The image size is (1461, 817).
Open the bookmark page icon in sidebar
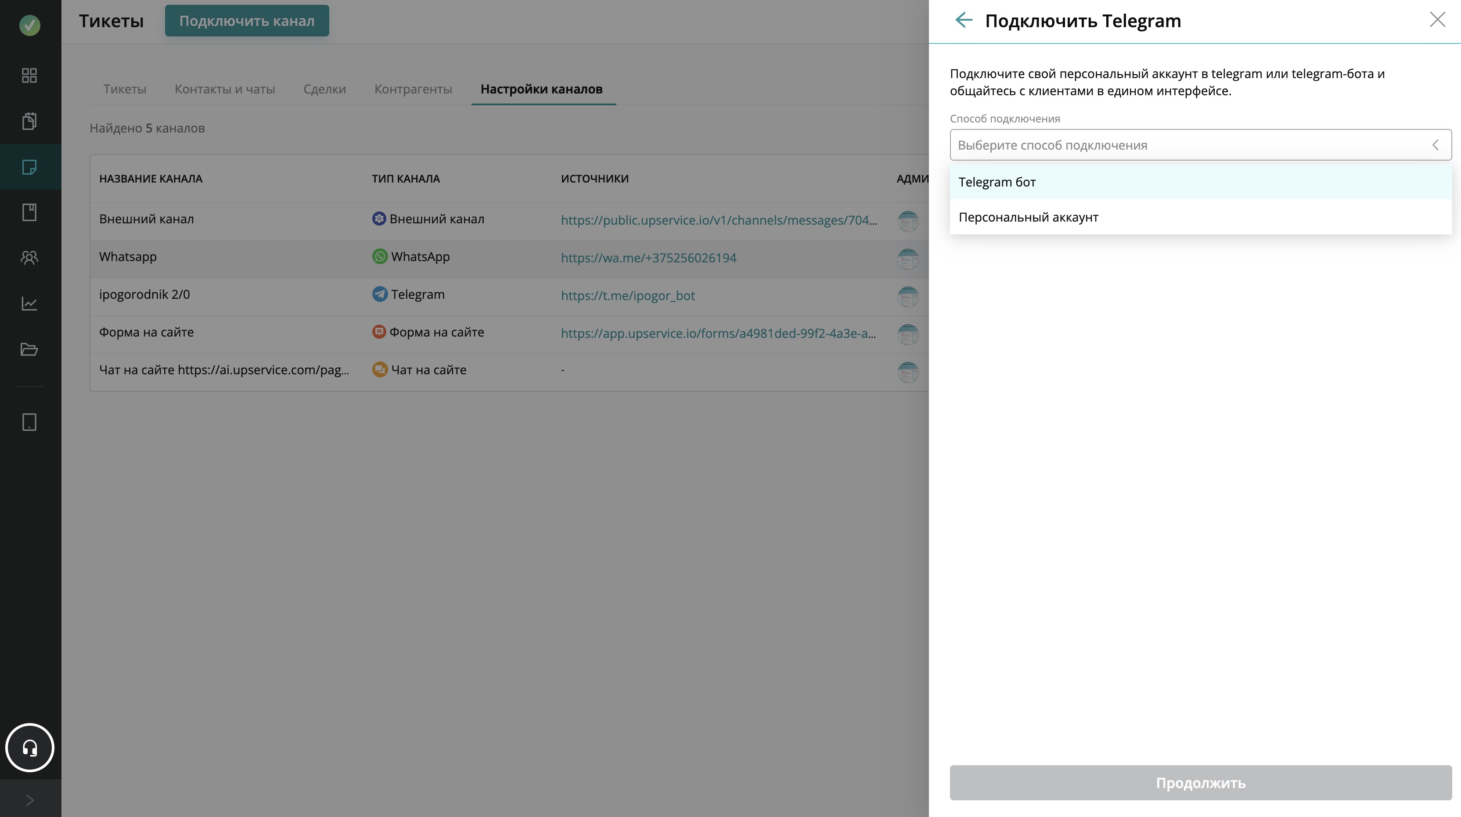pos(29,212)
